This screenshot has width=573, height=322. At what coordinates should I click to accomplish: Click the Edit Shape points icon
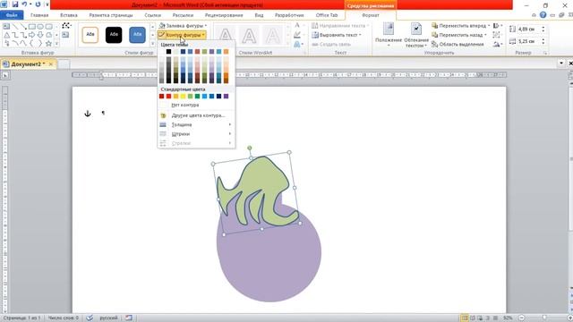click(66, 26)
